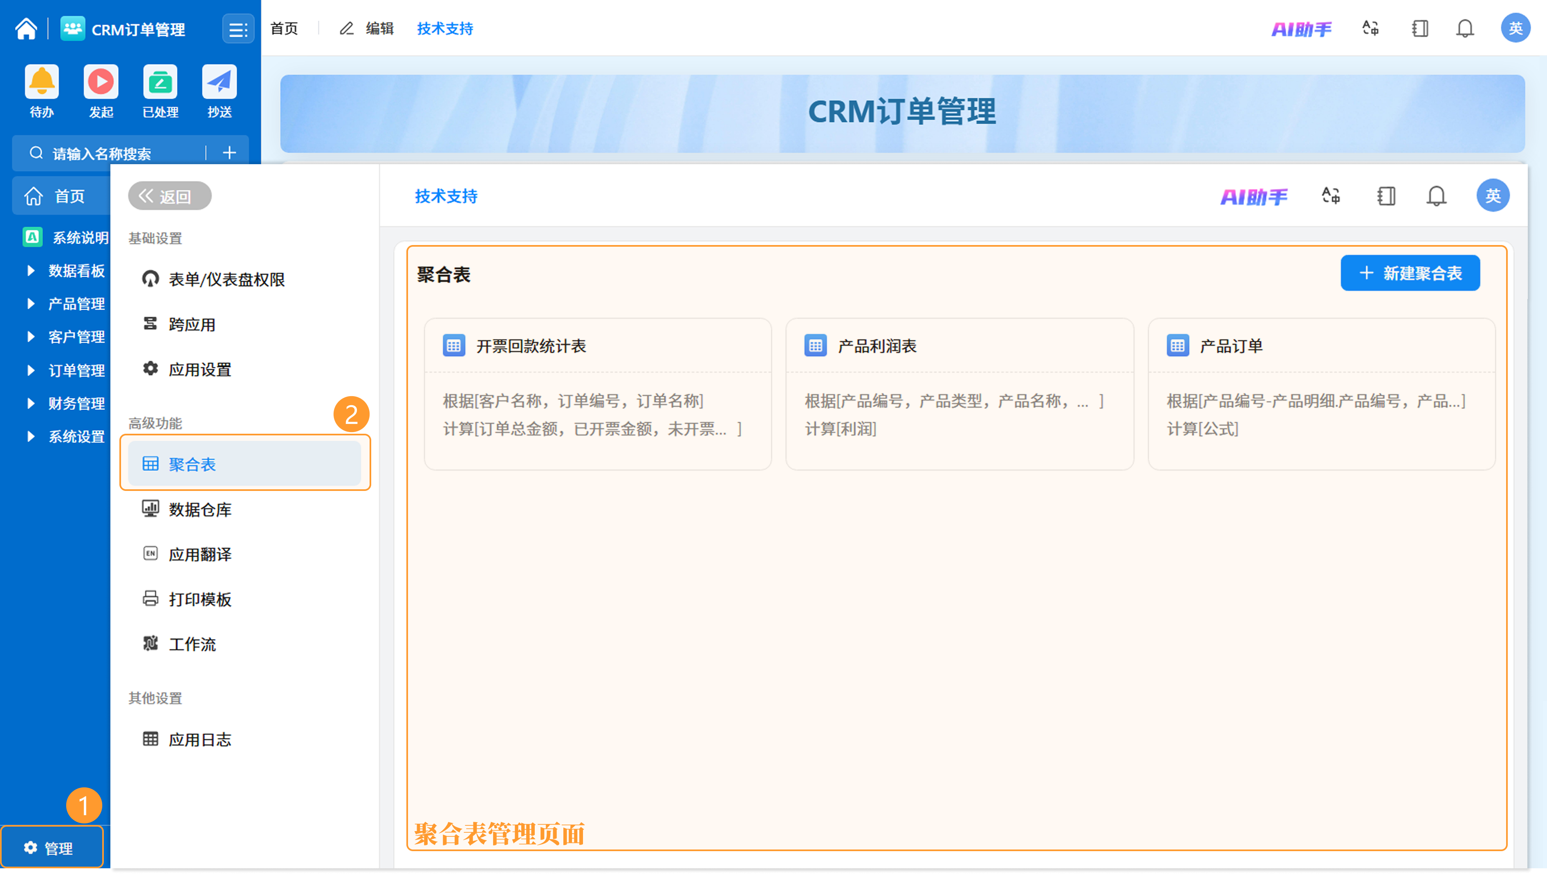Click CRM订单管理 banner image

(902, 113)
